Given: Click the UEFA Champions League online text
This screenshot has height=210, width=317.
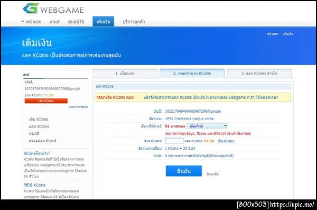Looking at the screenshot, I should pos(189,118).
